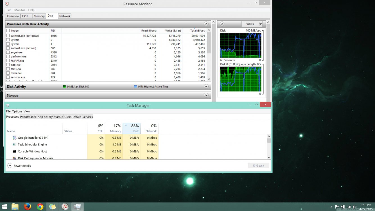The width and height of the screenshot is (375, 211).
Task: Tick the adb.exe checkbox
Action: (x=8, y=65)
